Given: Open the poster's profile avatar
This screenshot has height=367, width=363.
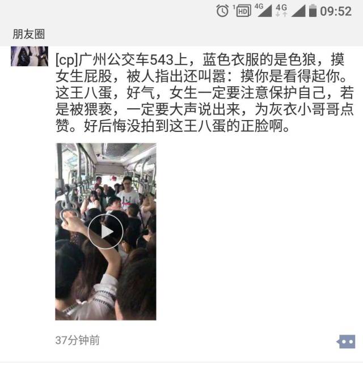Looking at the screenshot, I should click(29, 56).
